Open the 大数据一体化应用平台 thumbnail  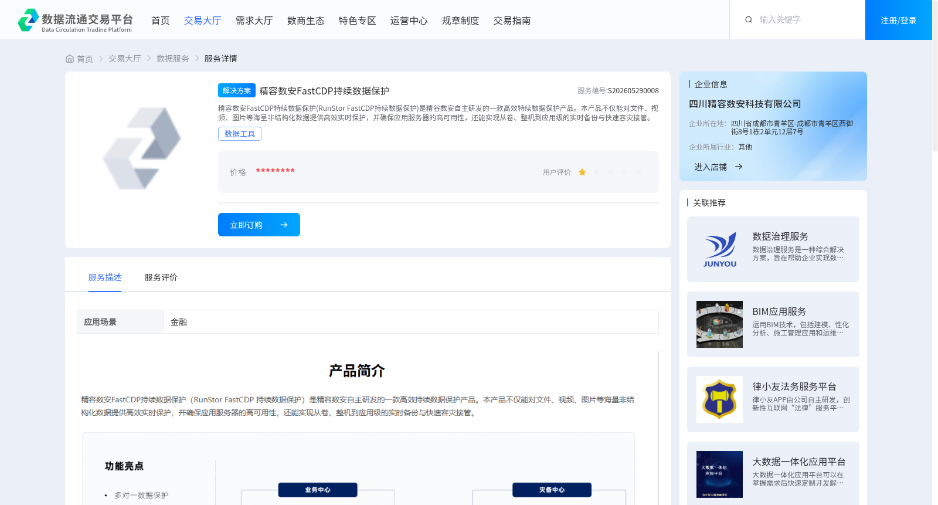tap(720, 475)
